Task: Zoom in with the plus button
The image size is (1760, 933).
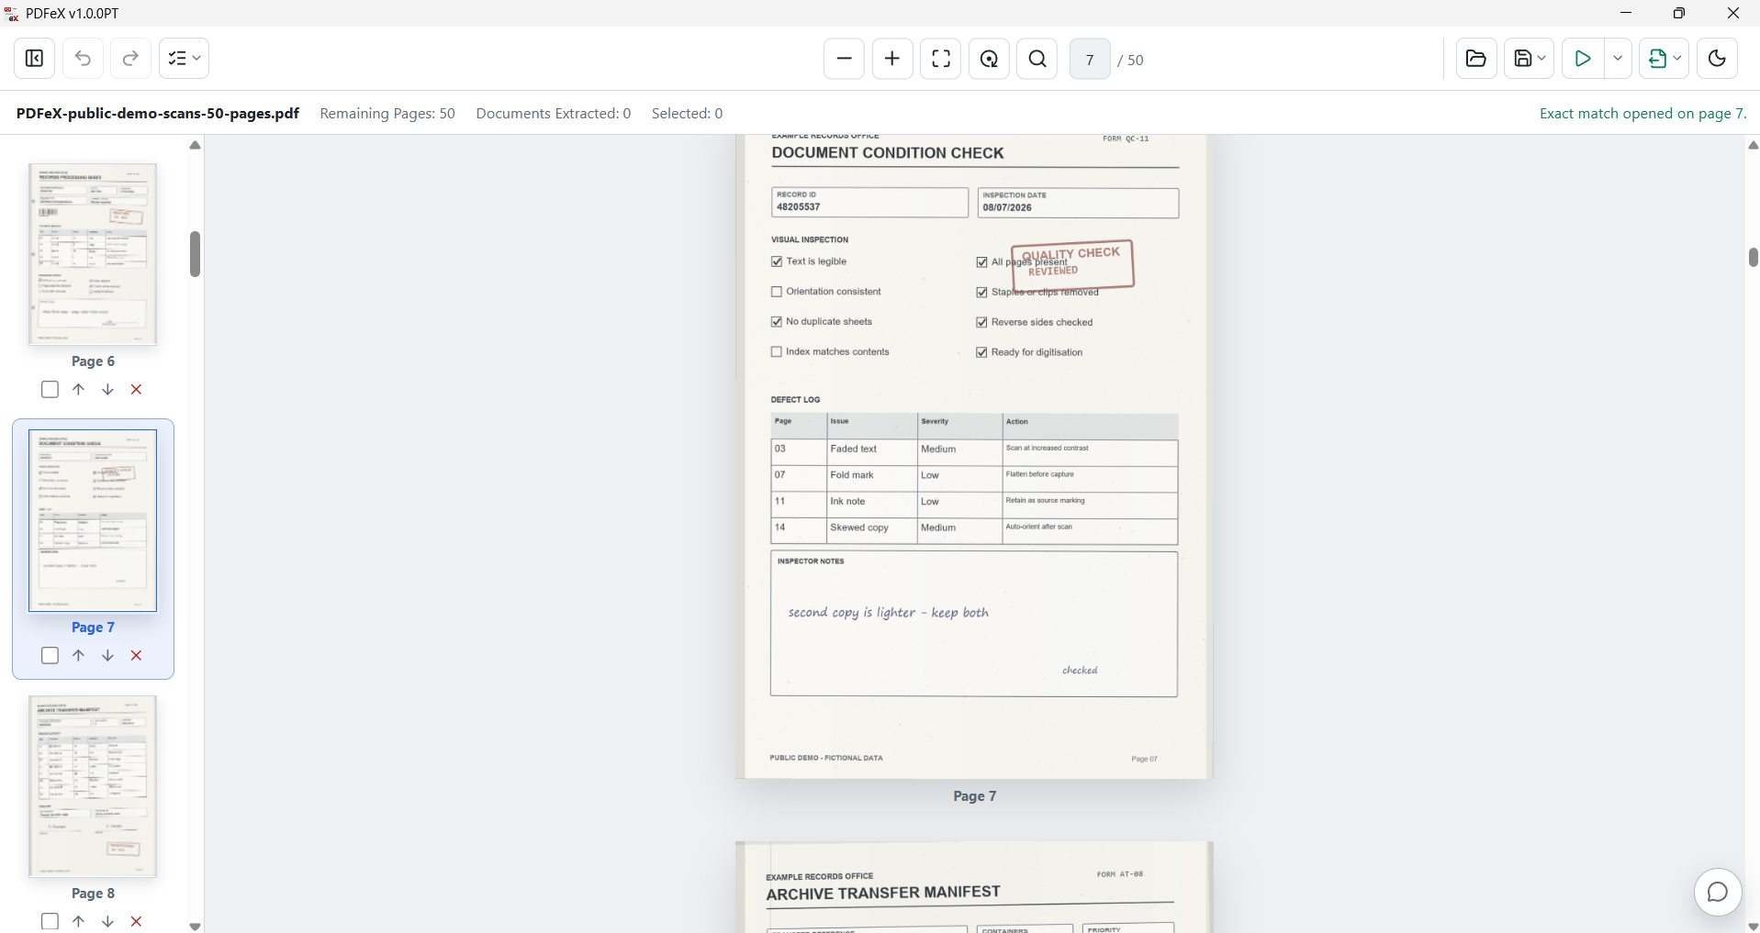Action: coord(892,59)
